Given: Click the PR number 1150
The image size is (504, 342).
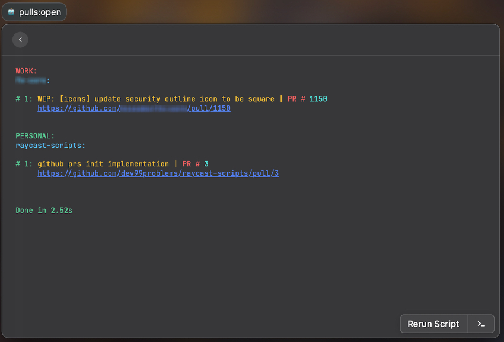Looking at the screenshot, I should [318, 99].
